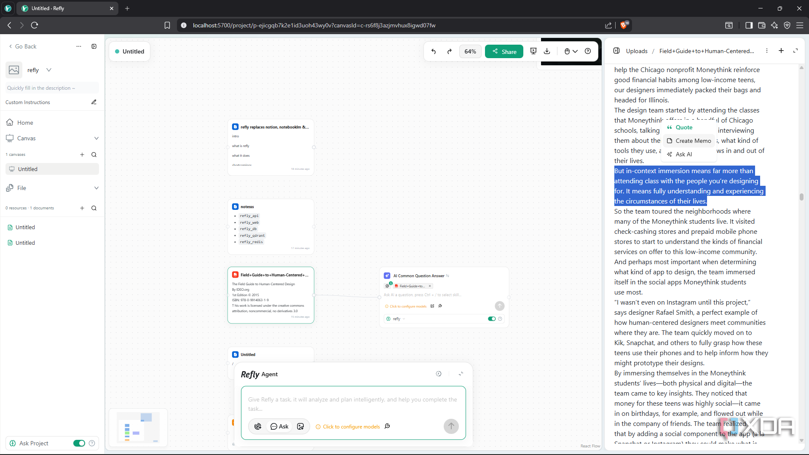809x455 pixels.
Task: Open Field Guide document node on canvas
Action: click(271, 295)
